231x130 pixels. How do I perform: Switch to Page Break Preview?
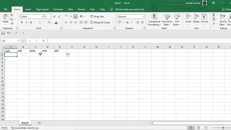click(206, 127)
